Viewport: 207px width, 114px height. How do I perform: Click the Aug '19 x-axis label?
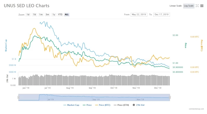pos(70,88)
